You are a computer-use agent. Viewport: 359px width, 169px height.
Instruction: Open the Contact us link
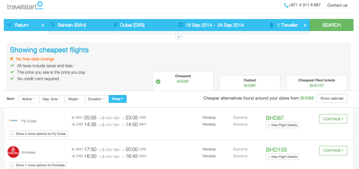[x=337, y=5]
